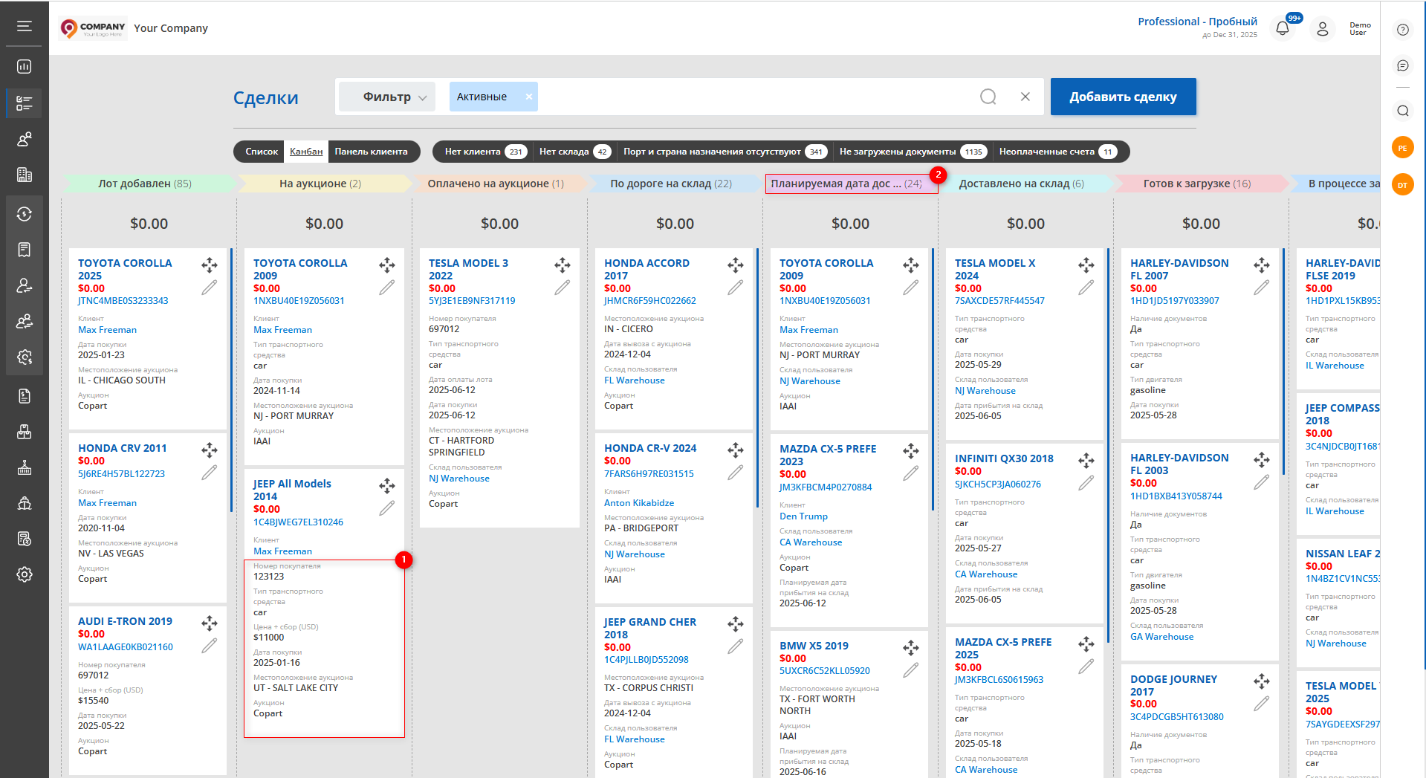Open the clients icon in sidebar
Screen dimensions: 1426x778
(25, 140)
